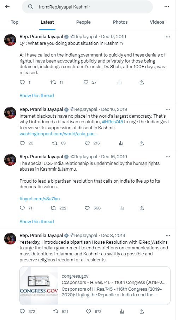179x320 pixels.
Task: Open the congress.gov H.Res.745 cosponsors card
Action: 95,285
